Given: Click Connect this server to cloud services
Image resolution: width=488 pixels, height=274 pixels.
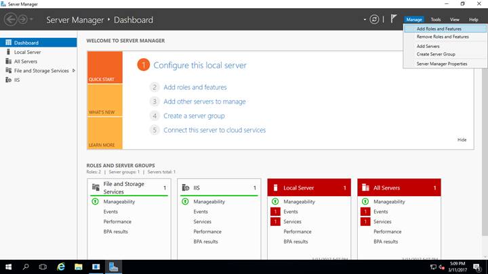Looking at the screenshot, I should point(214,130).
